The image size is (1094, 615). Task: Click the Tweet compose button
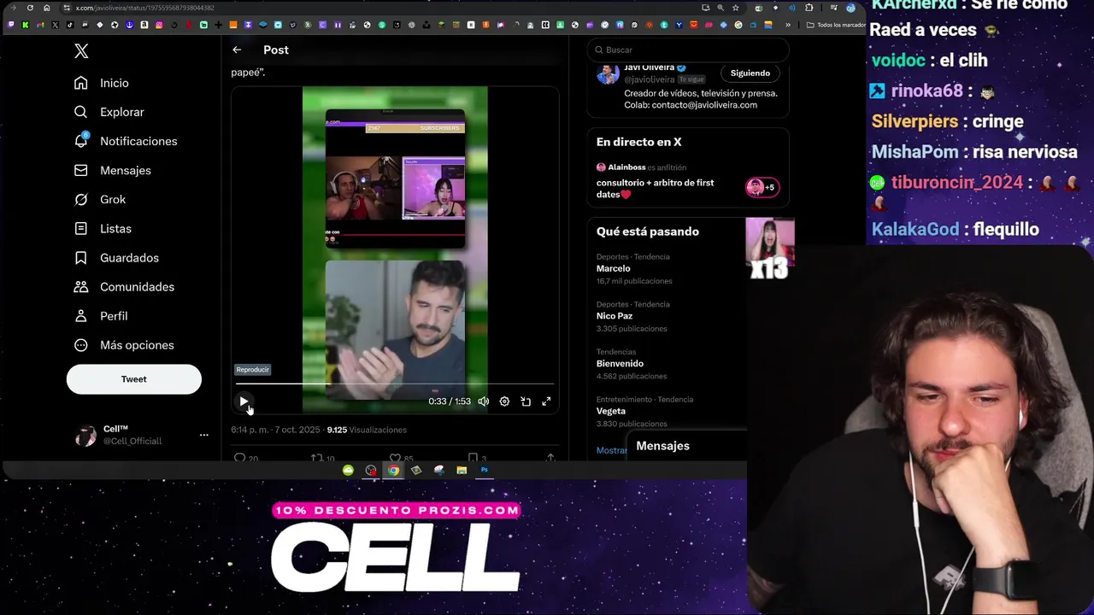click(134, 379)
